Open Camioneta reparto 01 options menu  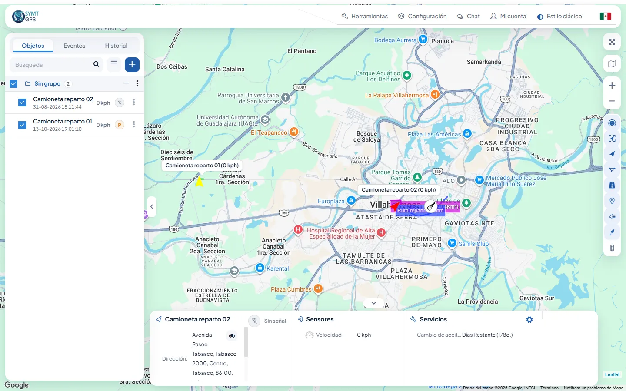point(134,125)
